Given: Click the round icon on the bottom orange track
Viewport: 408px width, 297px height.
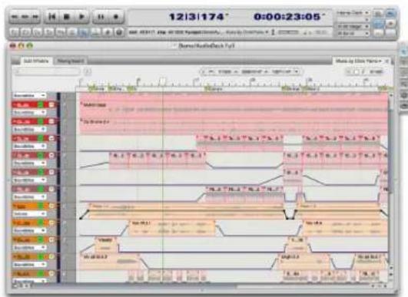Looking at the screenshot, I should (51, 274).
